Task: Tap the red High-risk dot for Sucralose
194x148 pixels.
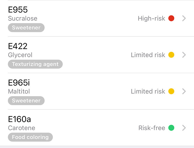Action: click(171, 18)
